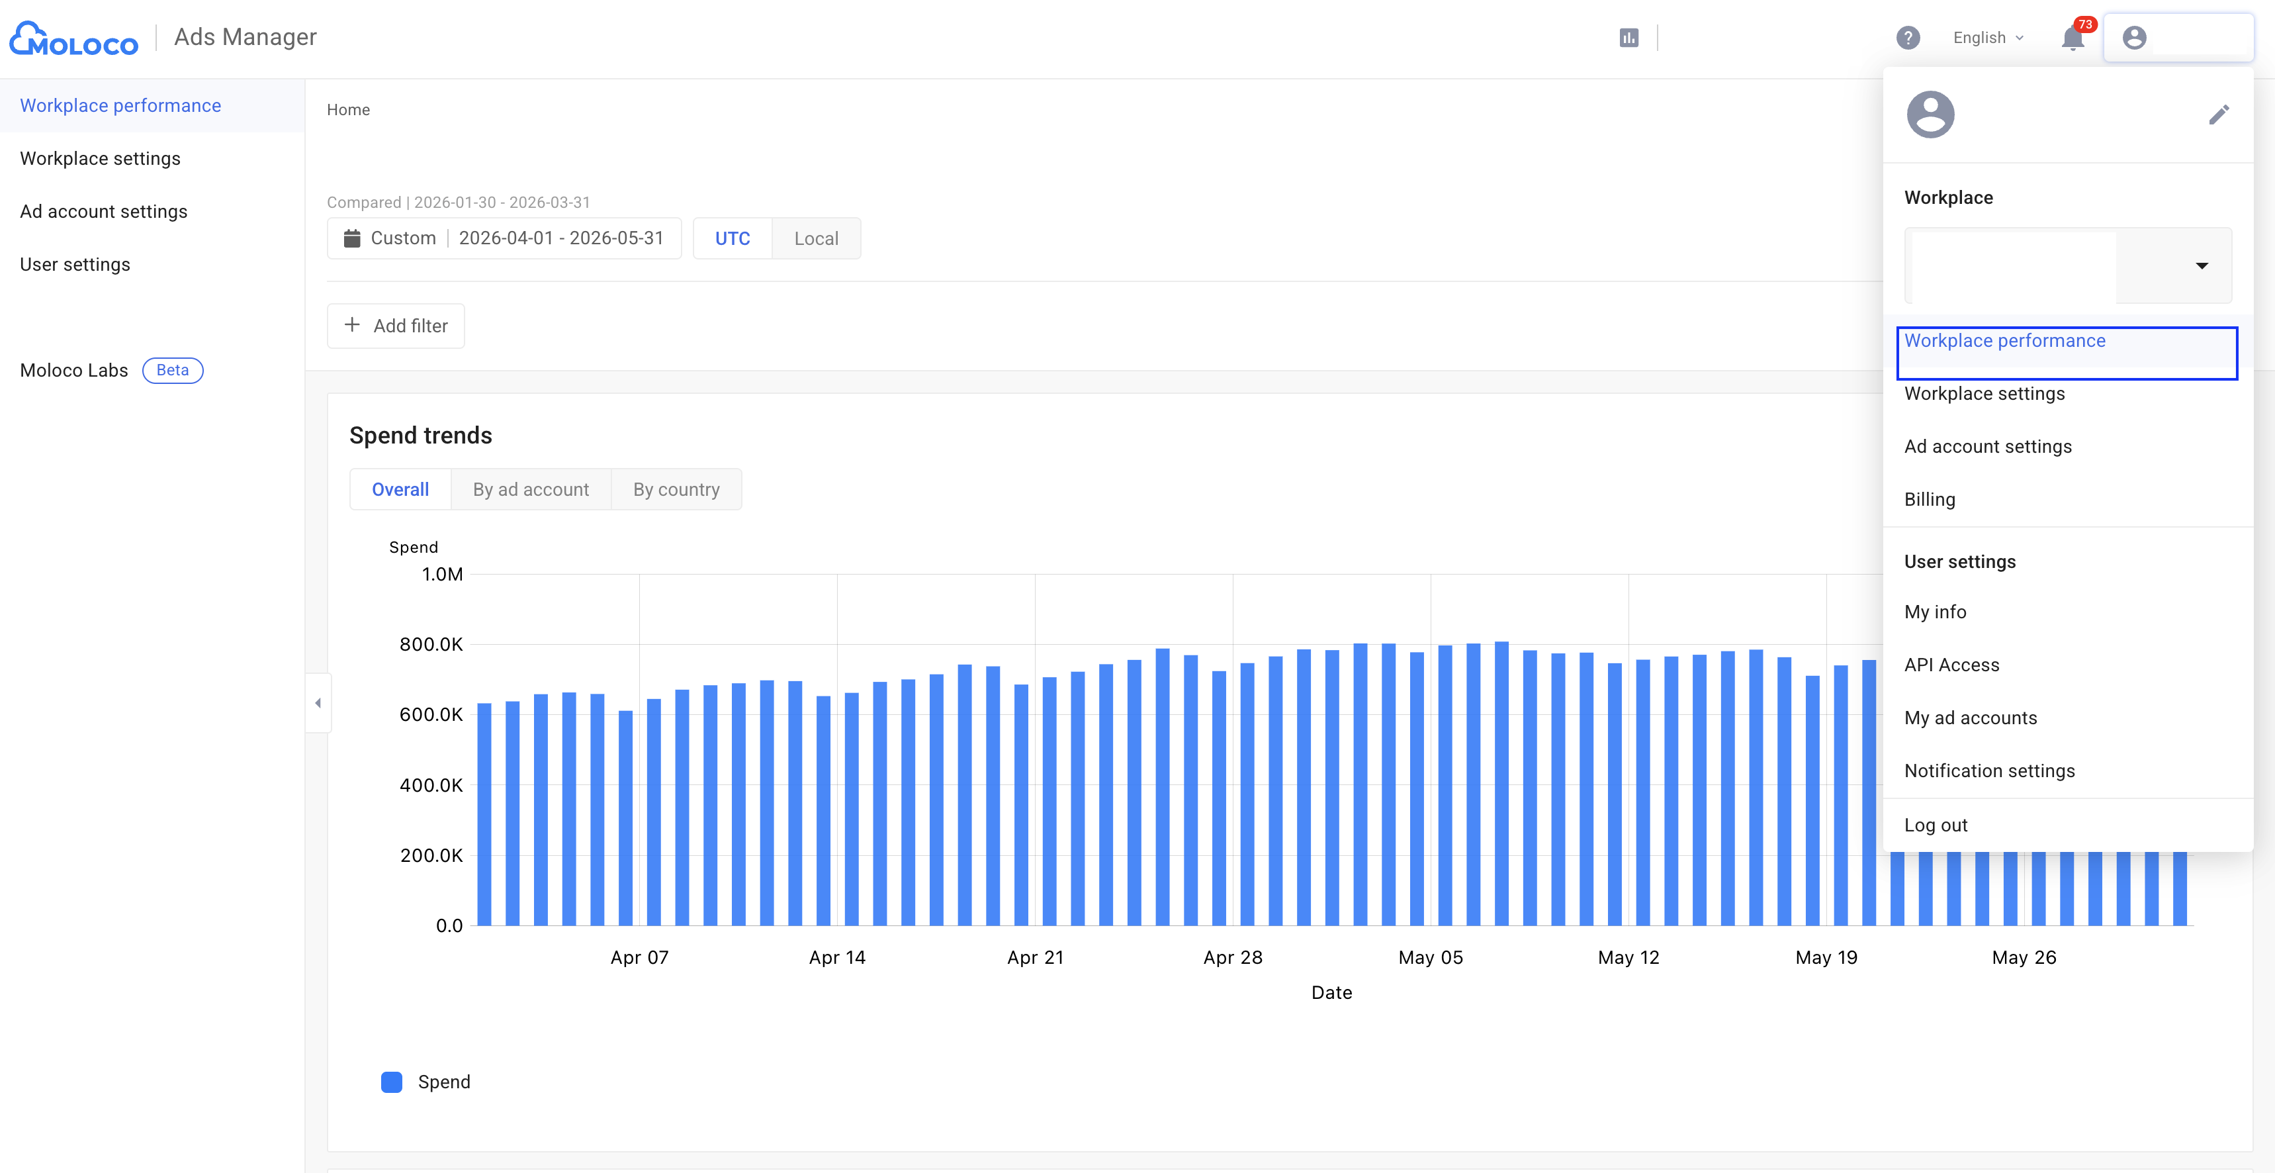Open User settings in left sidebar

[x=152, y=265]
